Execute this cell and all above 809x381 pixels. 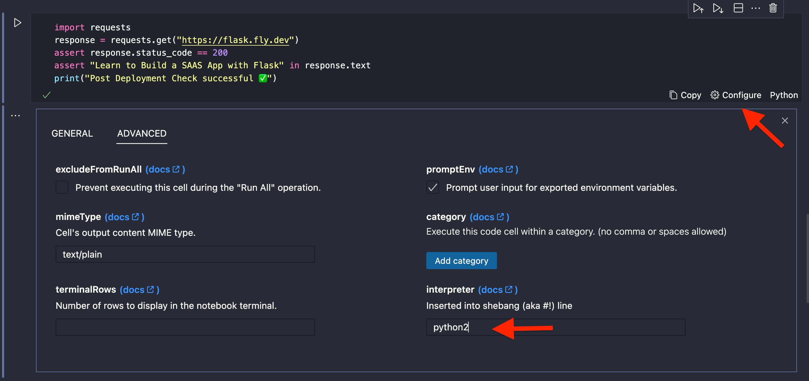pos(698,8)
